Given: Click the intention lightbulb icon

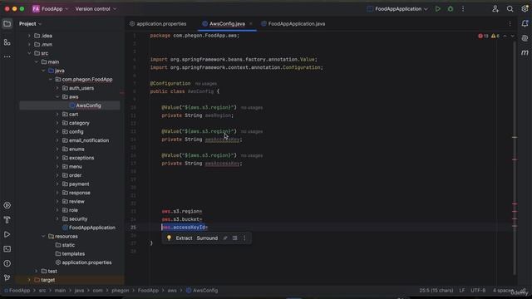Looking at the screenshot, I should [x=169, y=238].
